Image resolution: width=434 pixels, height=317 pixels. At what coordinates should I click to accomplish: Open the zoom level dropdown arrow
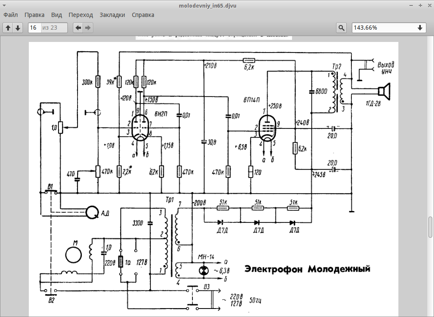420,28
